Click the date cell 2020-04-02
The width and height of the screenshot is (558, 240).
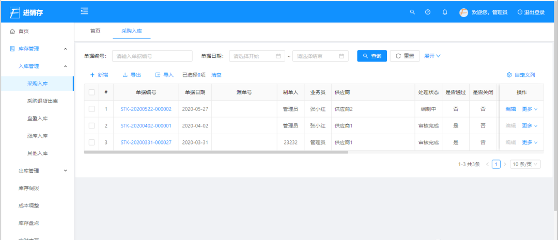pyautogui.click(x=195, y=126)
